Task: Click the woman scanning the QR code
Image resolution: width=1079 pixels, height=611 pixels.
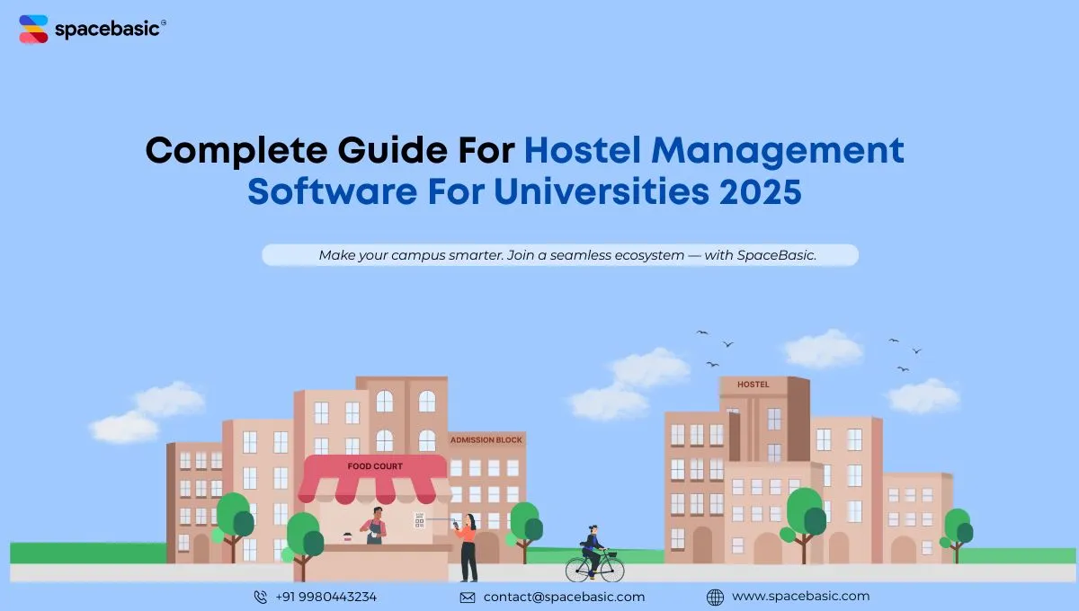Action: (x=466, y=548)
